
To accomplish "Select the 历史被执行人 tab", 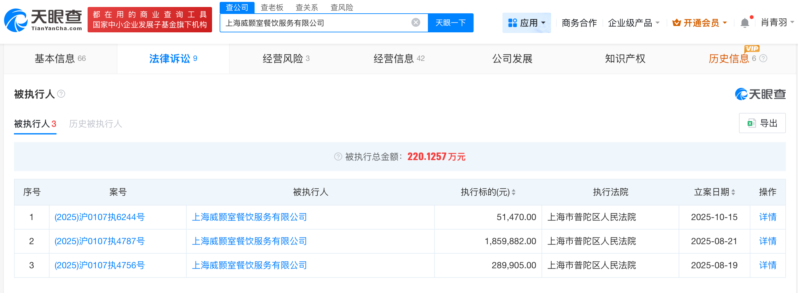I will 96,124.
